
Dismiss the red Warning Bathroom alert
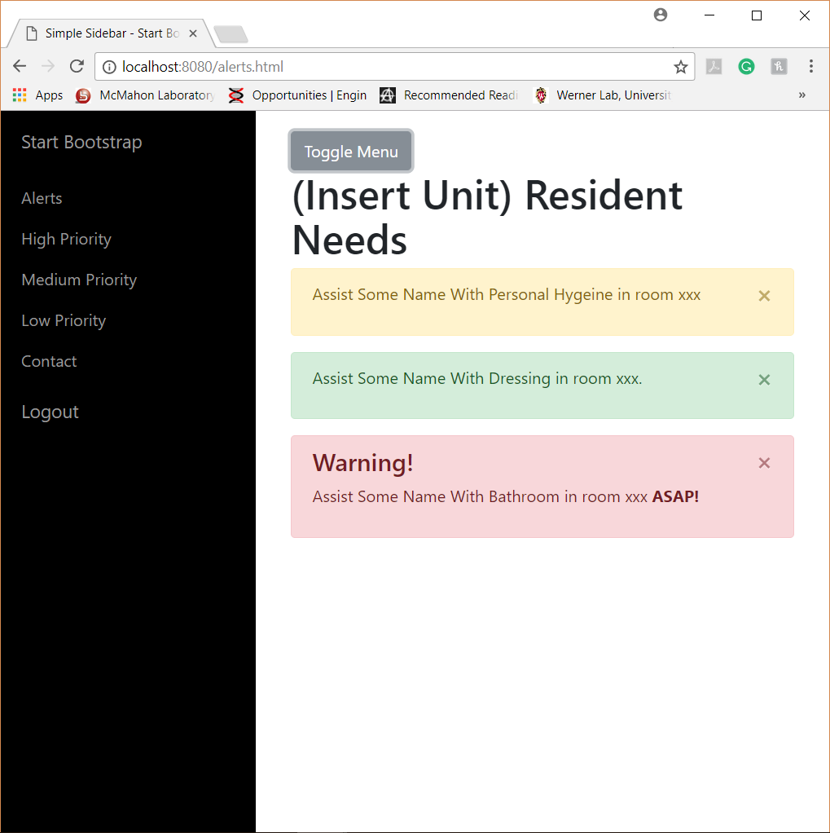(x=764, y=463)
